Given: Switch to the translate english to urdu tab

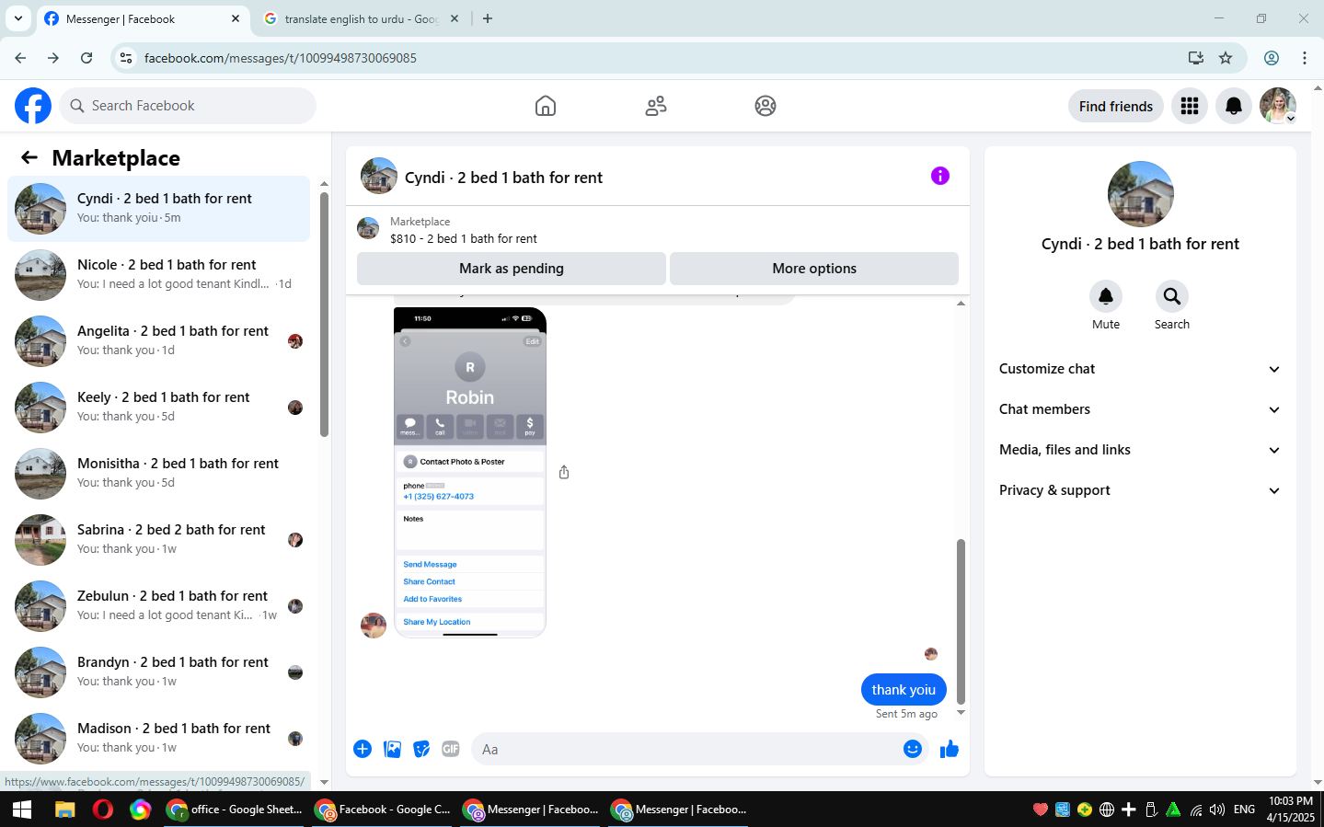Looking at the screenshot, I should click(361, 18).
